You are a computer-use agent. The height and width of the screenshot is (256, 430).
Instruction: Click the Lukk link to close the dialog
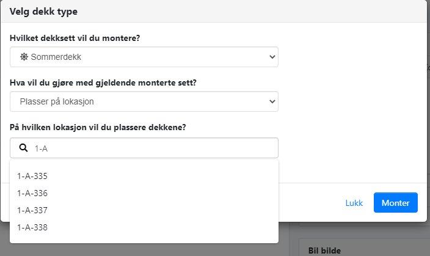tap(354, 203)
